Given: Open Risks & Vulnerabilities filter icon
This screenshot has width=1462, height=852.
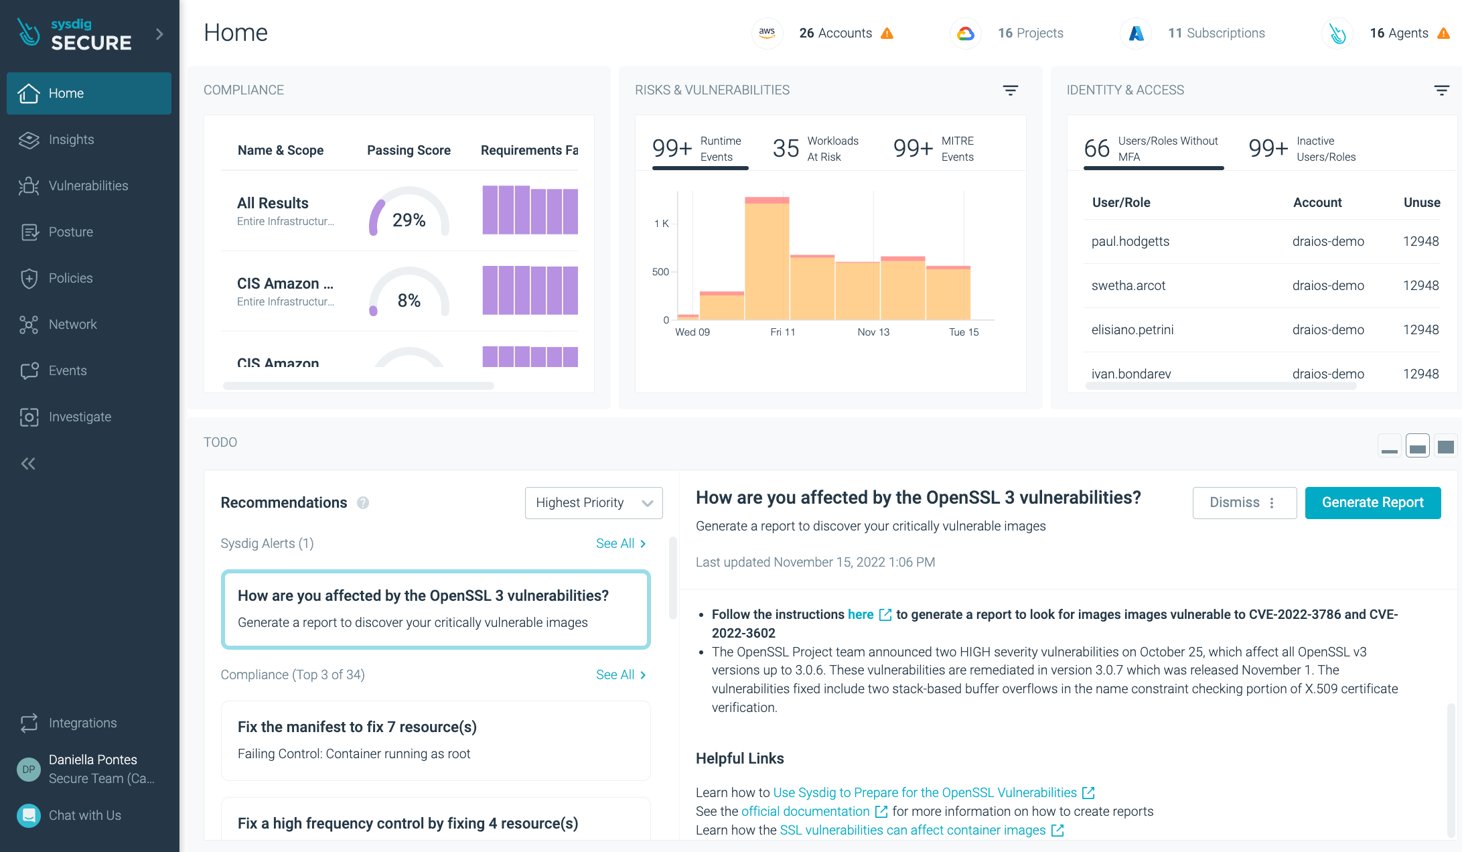Looking at the screenshot, I should coord(1010,90).
